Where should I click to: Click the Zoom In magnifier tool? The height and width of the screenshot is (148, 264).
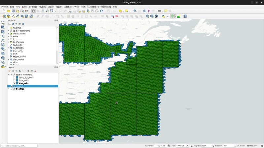click(43, 11)
